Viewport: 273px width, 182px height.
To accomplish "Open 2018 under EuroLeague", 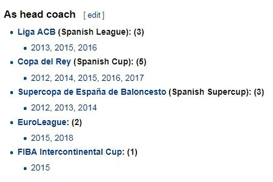I will [64, 138].
